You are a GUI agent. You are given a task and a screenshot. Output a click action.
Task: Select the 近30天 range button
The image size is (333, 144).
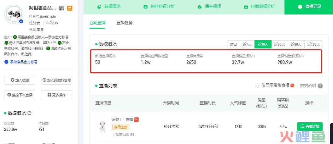263,44
